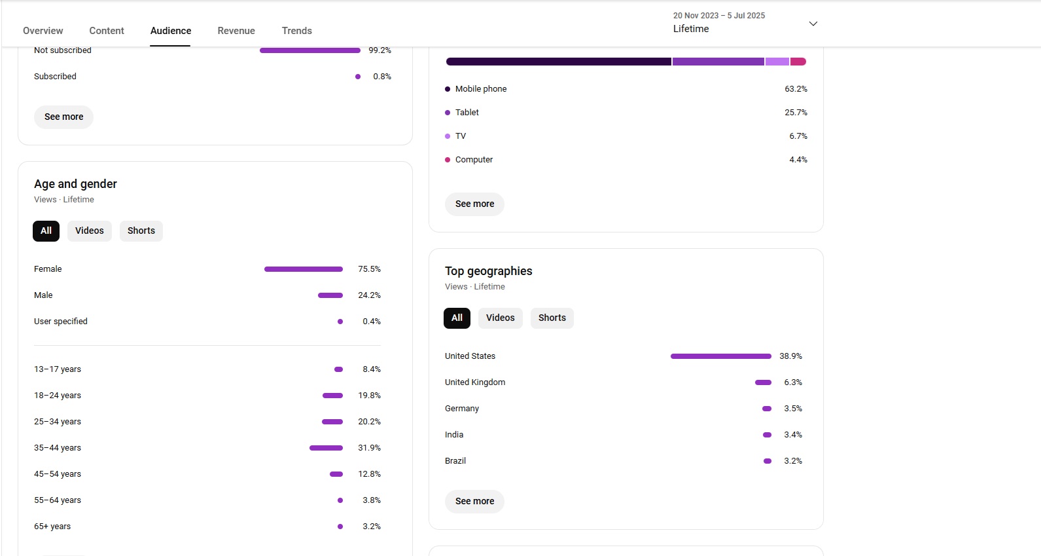Click the '20 Nov 2023 – 5 Jul 2025' date text
Viewport: 1041px width, 556px height.
point(719,16)
